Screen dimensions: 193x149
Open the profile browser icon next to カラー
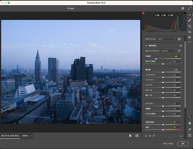(180, 39)
